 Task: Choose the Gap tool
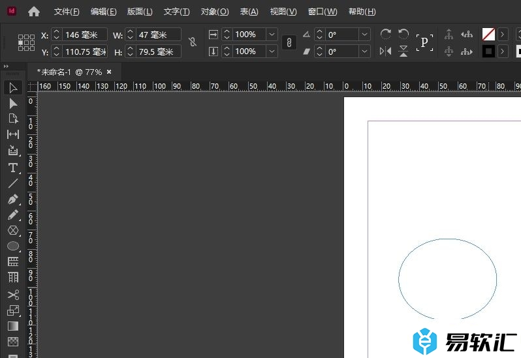coord(13,134)
